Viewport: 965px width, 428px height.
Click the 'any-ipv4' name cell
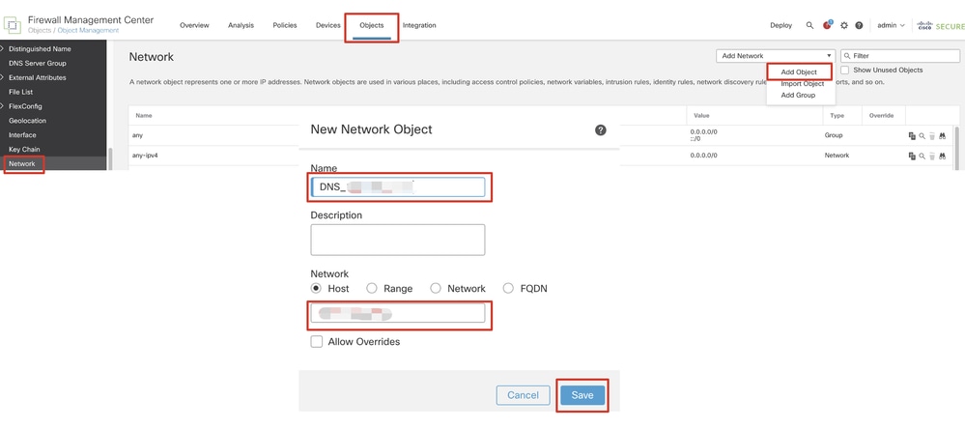[x=143, y=156]
